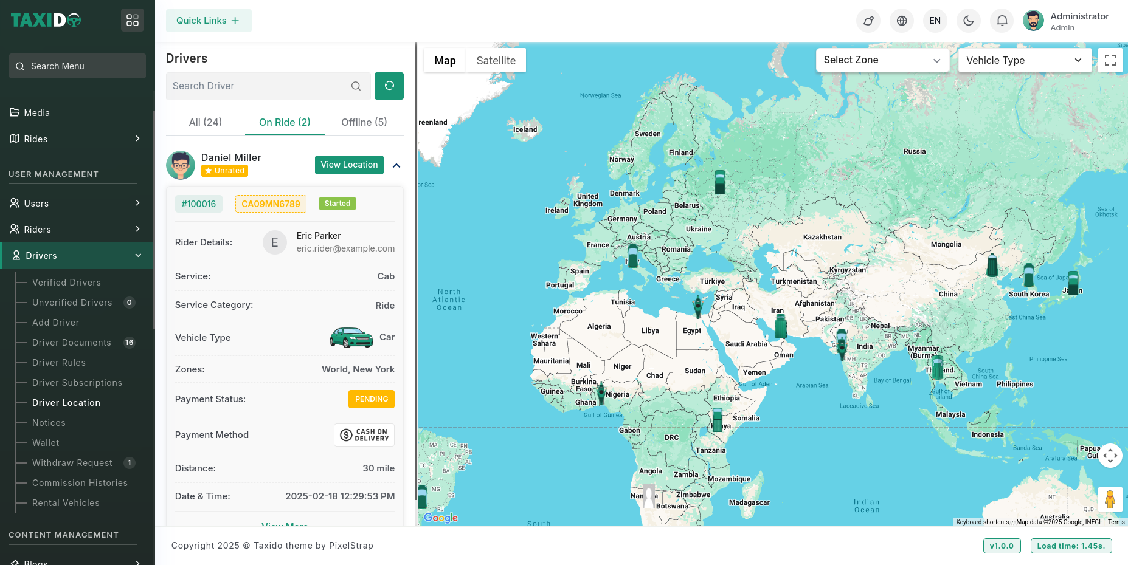The width and height of the screenshot is (1128, 565).
Task: Click the Cash on Delivery badge
Action: coord(364,435)
